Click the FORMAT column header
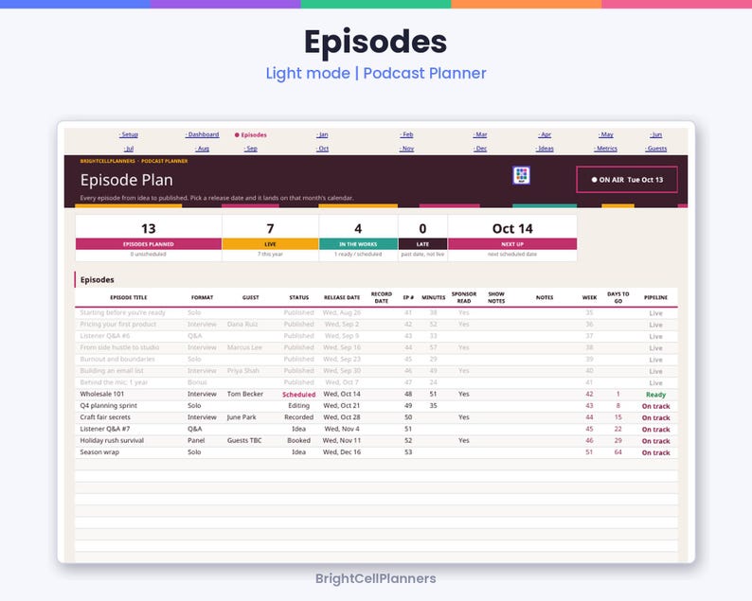The height and width of the screenshot is (601, 752). point(202,297)
